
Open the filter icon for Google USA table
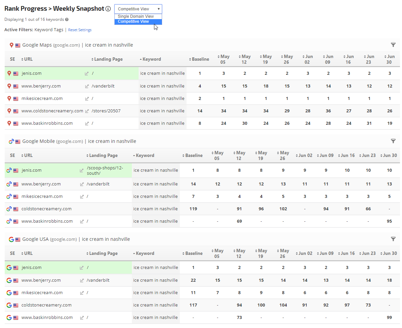[393, 239]
